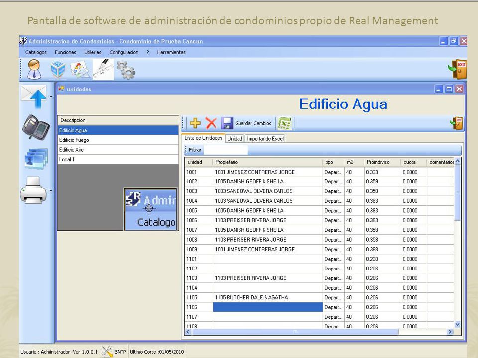Click the yellow plus add unit icon

click(195, 123)
